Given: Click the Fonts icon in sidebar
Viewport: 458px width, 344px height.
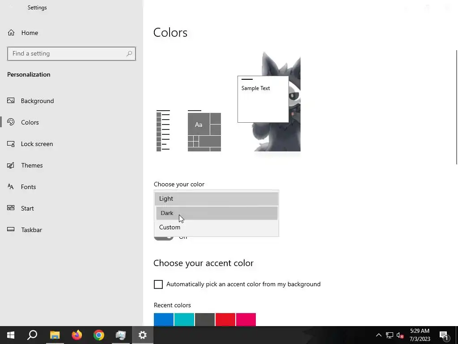Looking at the screenshot, I should click(11, 187).
